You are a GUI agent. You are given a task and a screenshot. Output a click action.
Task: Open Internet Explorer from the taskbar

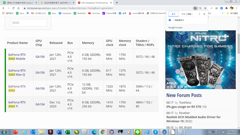[x=24, y=132]
